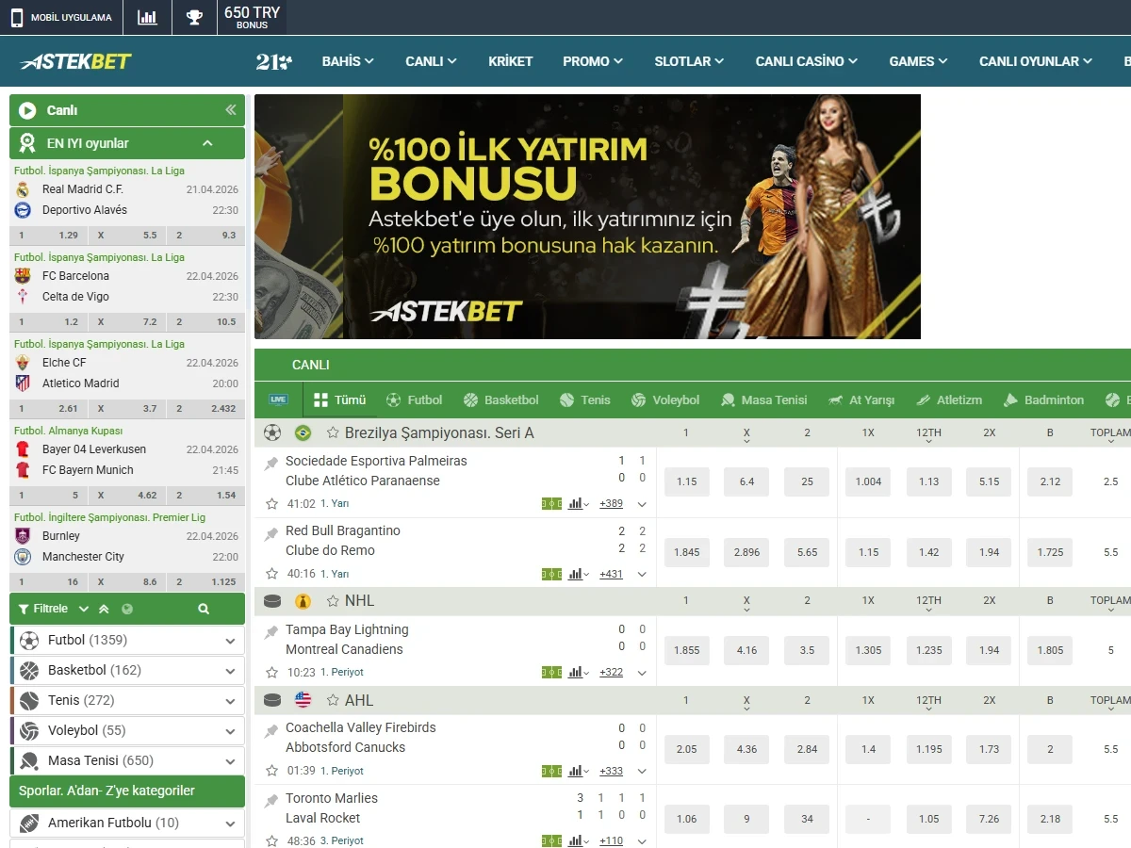
Task: Expand markets chevron for Palmeiras match
Action: pos(642,504)
